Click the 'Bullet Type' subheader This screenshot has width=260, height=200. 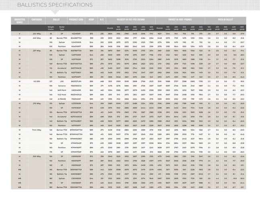coord(62,28)
